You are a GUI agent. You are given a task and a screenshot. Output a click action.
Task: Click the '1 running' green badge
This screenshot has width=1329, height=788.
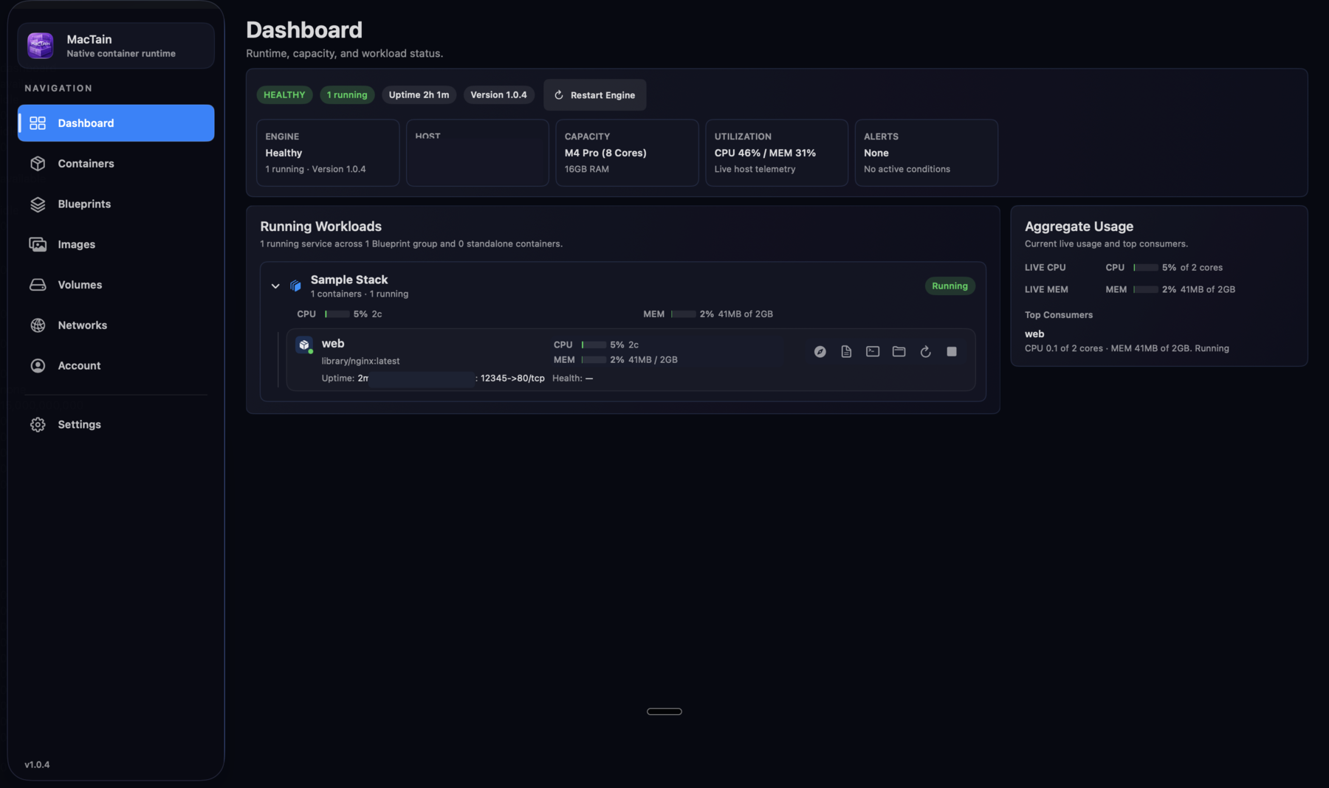coord(347,95)
